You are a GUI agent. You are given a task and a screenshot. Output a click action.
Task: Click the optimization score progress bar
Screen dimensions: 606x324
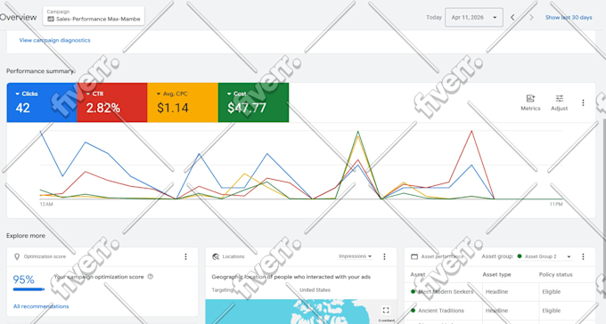pyautogui.click(x=29, y=289)
